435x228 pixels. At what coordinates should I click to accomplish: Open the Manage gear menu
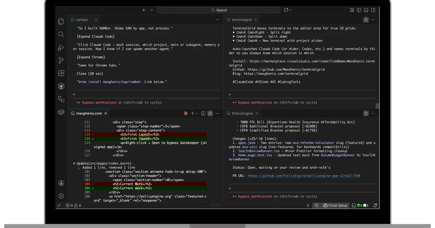pos(61,196)
